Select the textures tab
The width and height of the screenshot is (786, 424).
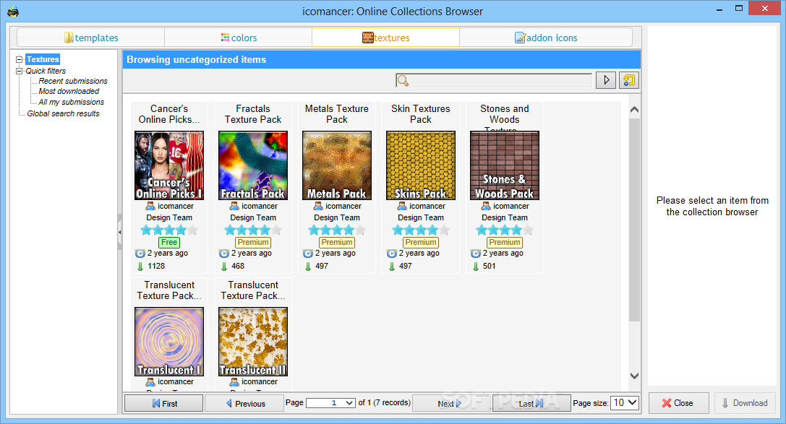(x=385, y=38)
